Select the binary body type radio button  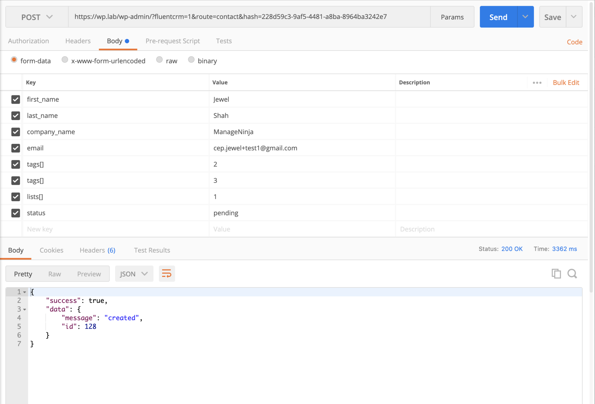(191, 60)
